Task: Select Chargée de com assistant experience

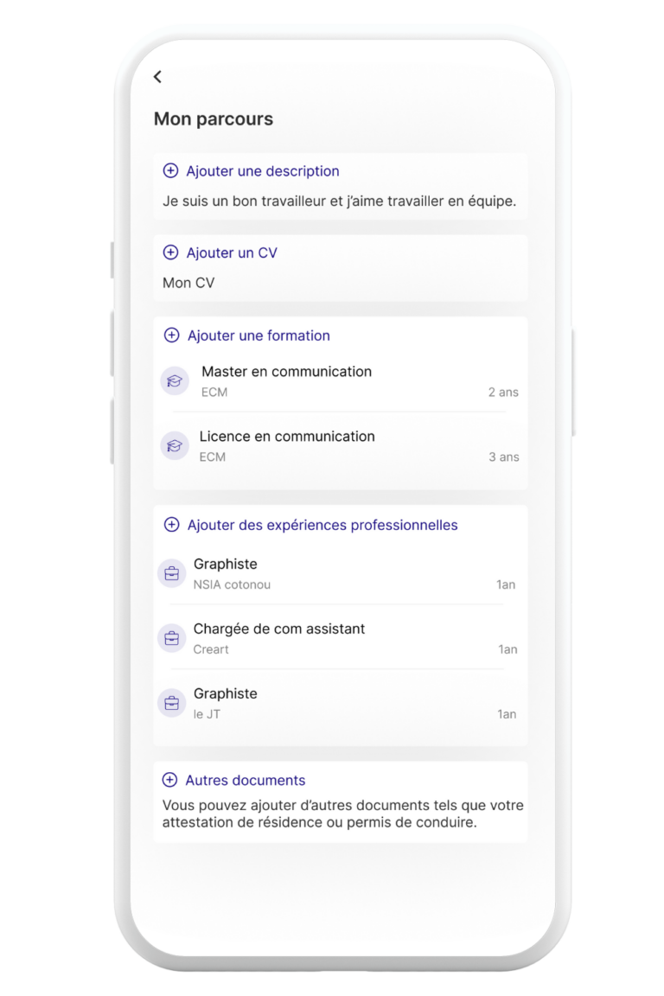Action: click(339, 638)
